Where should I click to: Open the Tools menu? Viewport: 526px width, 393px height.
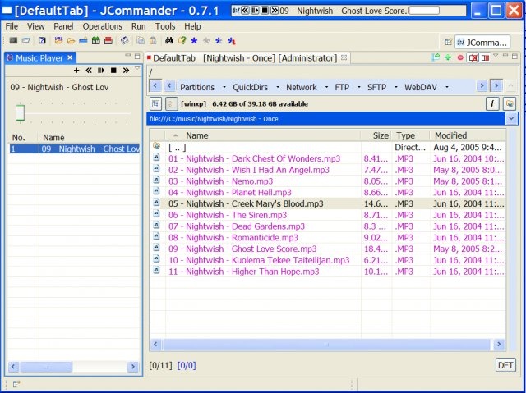coord(164,26)
